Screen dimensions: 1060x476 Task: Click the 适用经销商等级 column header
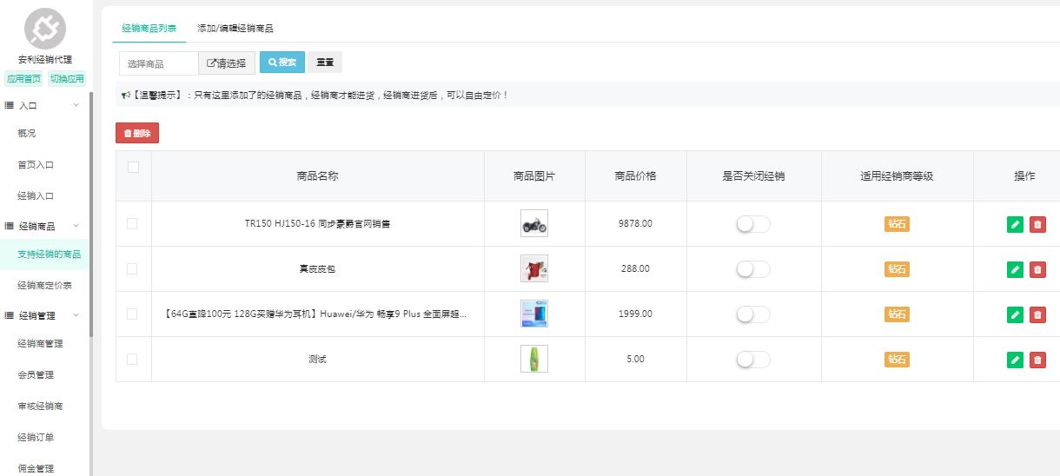897,175
